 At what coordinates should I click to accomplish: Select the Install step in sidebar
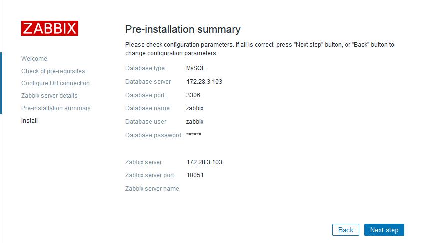coord(29,120)
